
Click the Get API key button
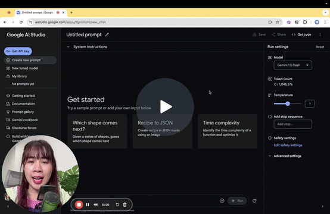[x=18, y=51]
